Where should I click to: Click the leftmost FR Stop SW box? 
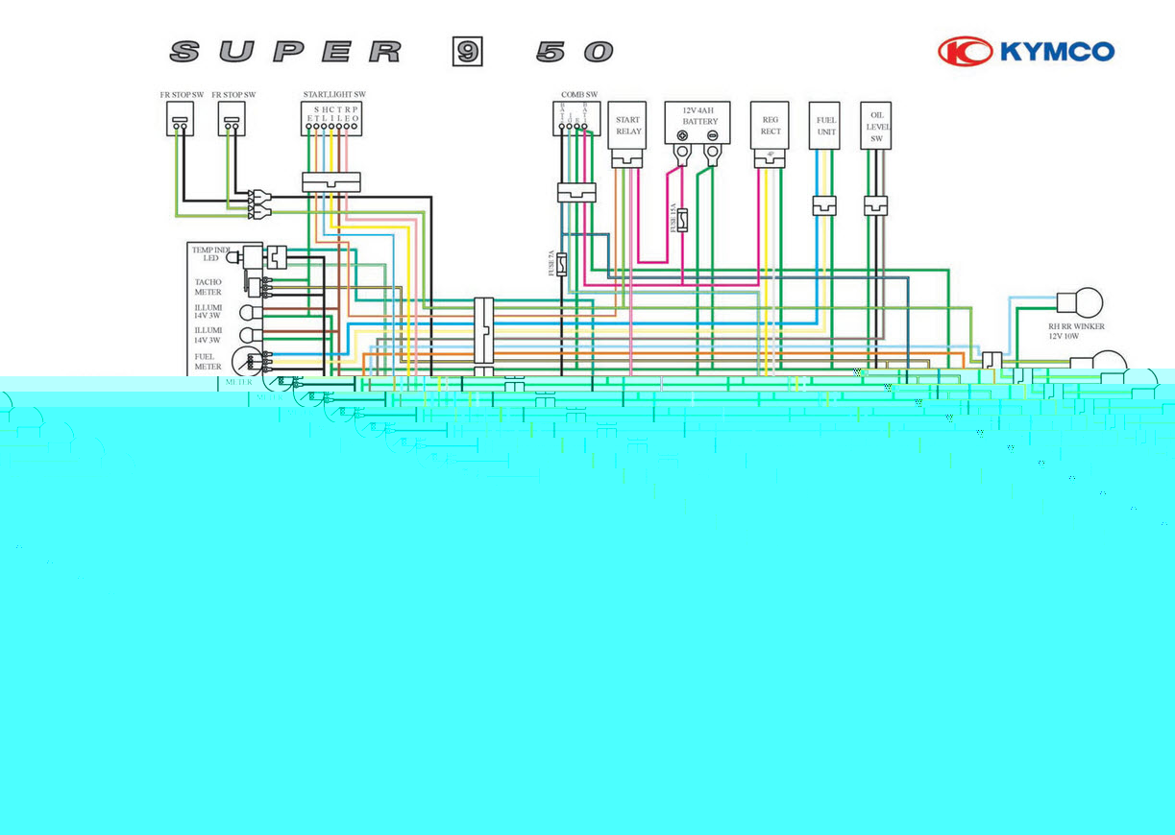pyautogui.click(x=180, y=120)
